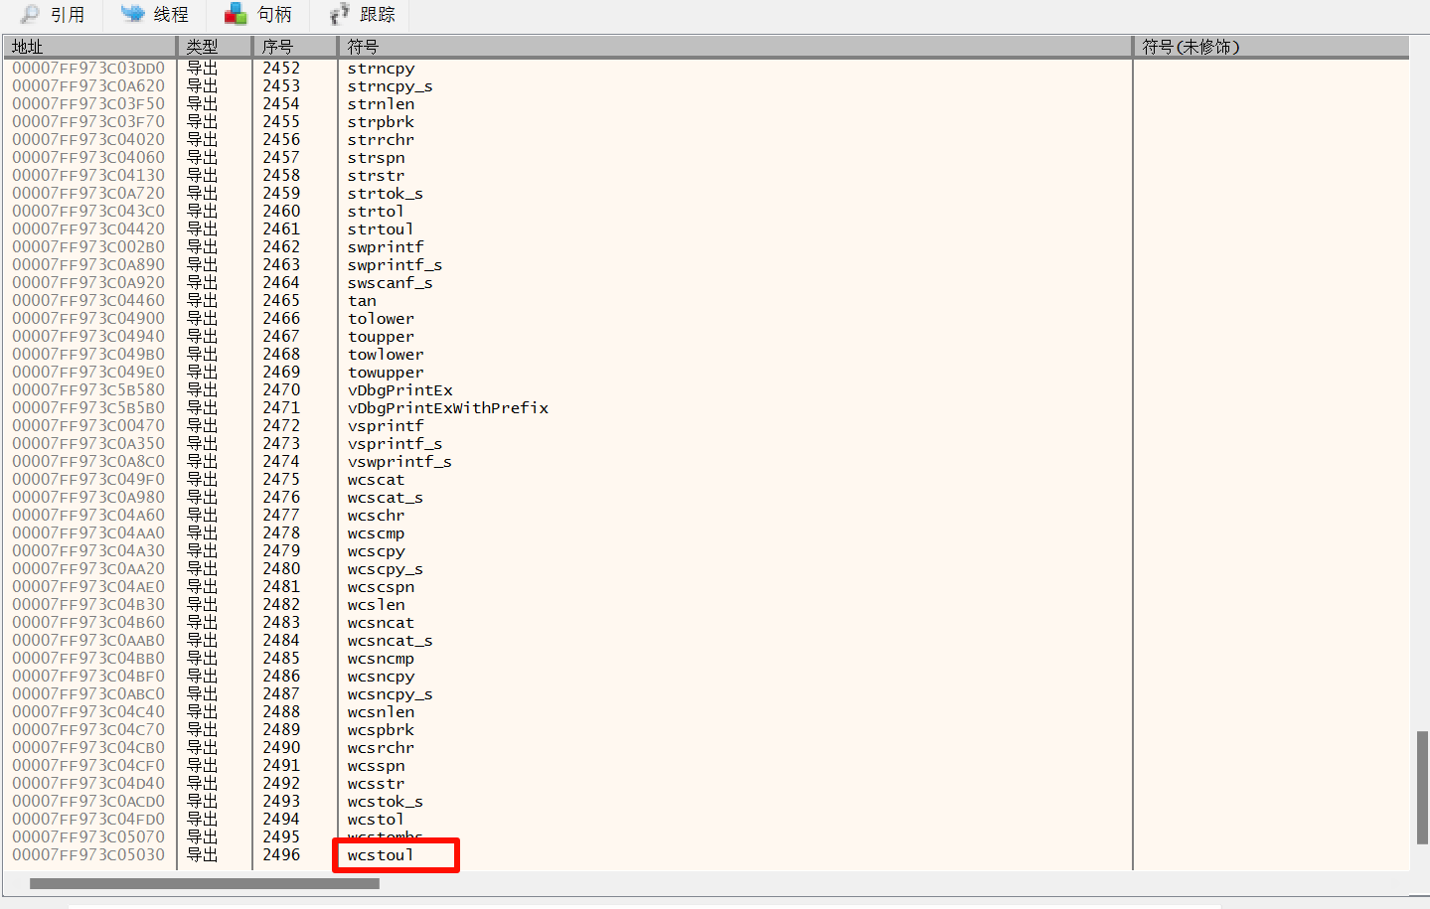Select the wcscat symbol row
1430x909 pixels.
(x=376, y=480)
